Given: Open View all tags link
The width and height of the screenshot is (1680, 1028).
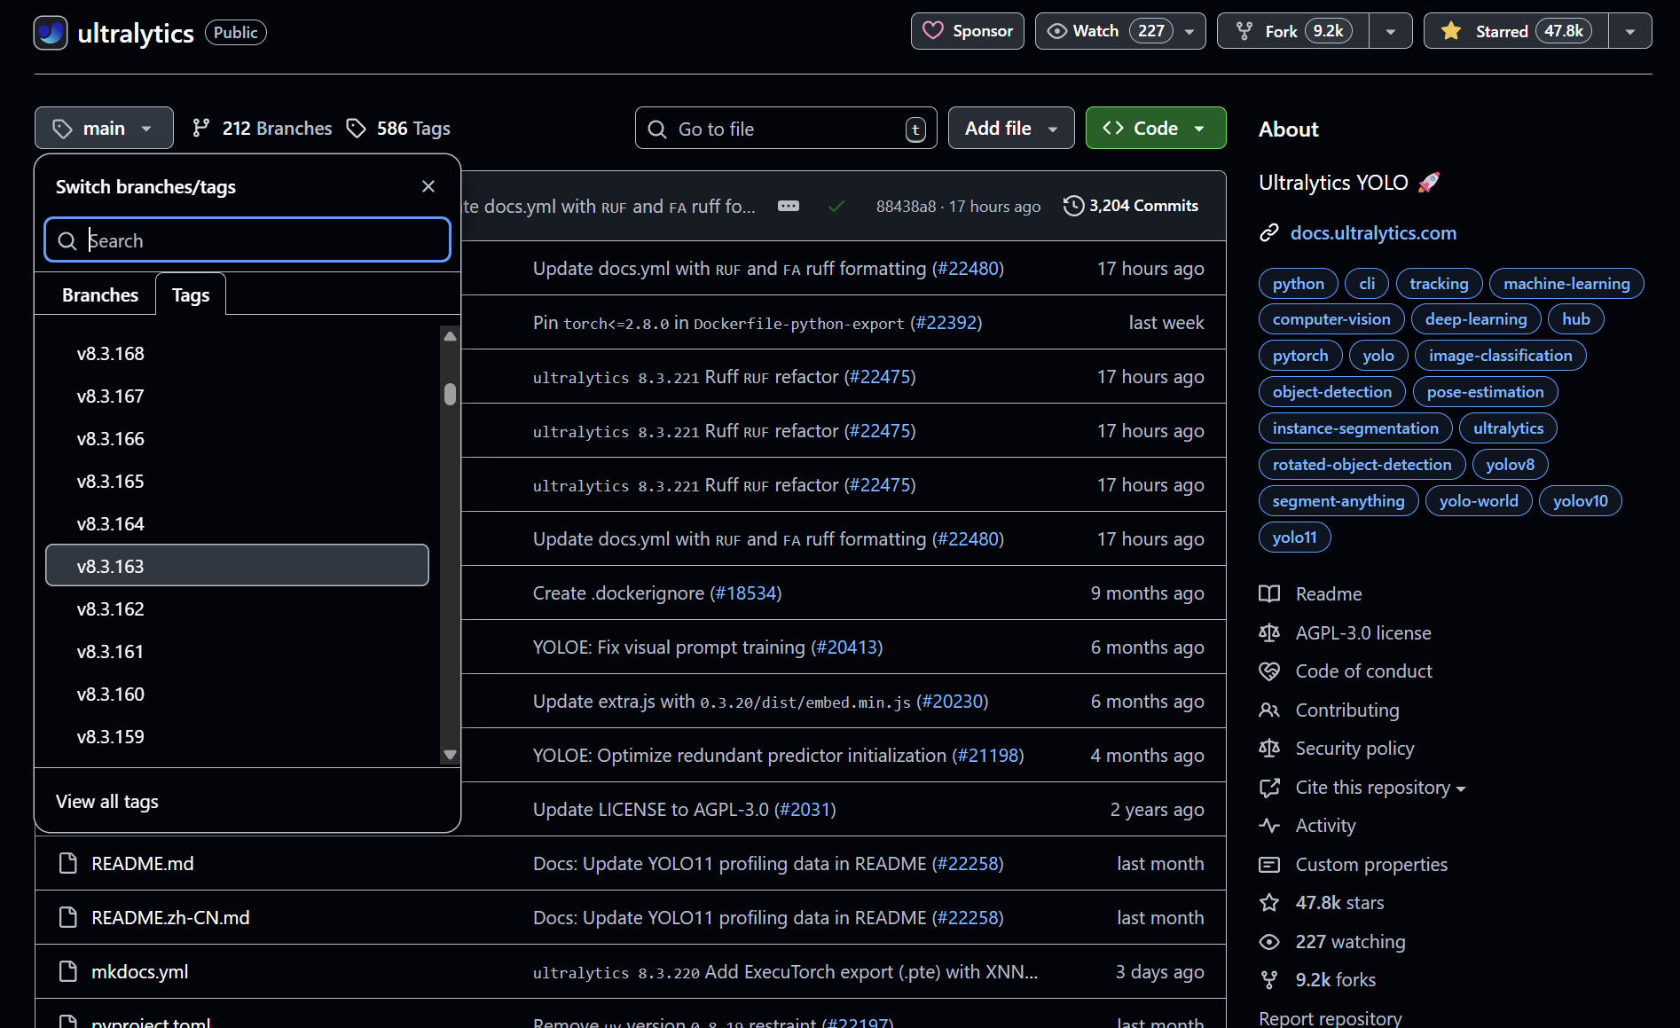Looking at the screenshot, I should pyautogui.click(x=106, y=802).
